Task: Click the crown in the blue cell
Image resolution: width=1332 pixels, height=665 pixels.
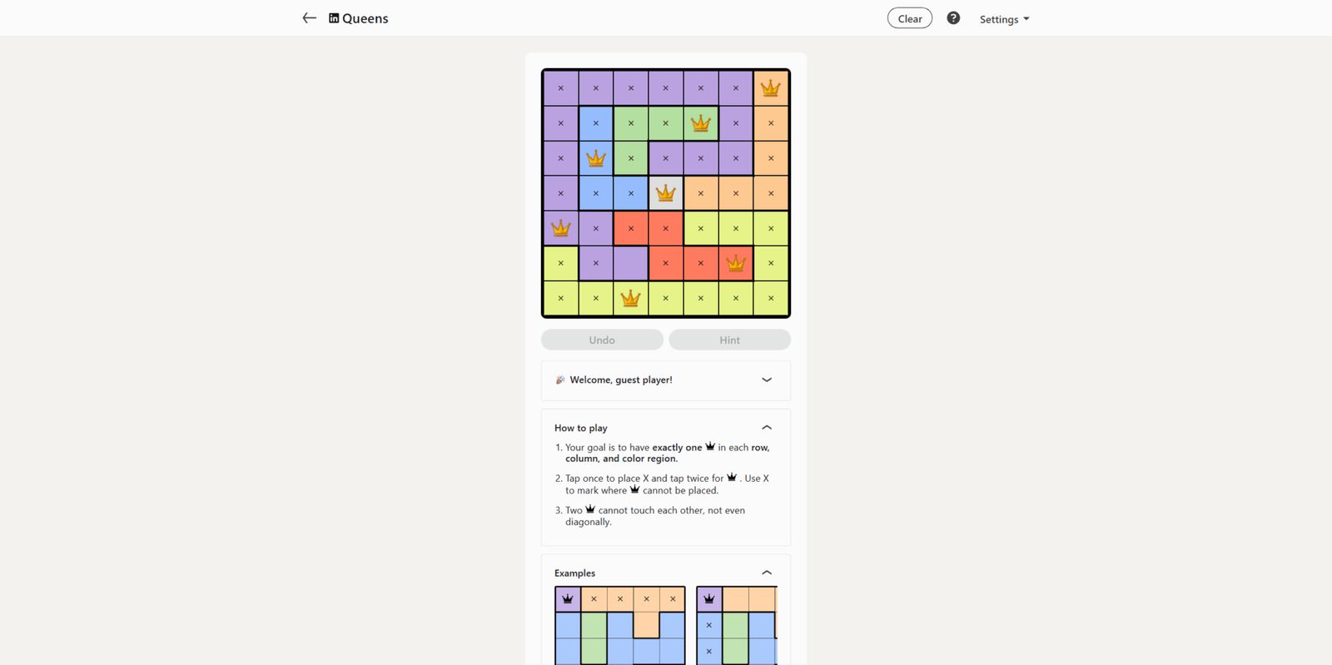Action: pos(596,158)
